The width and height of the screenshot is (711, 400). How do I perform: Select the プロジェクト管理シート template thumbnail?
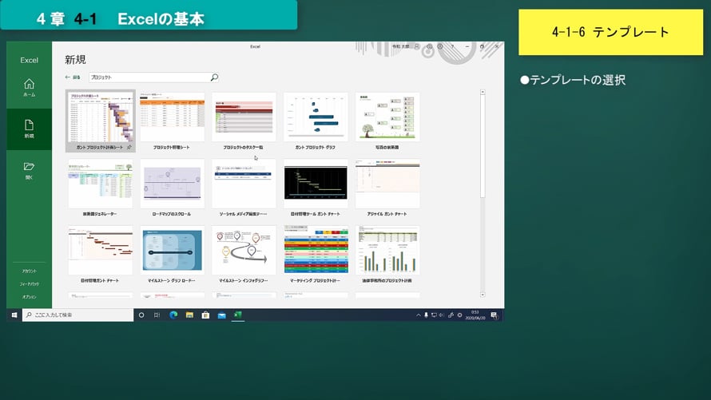coord(172,121)
